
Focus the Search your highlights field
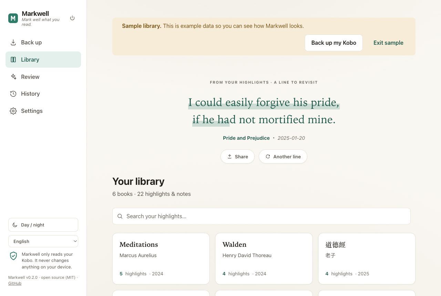click(261, 216)
